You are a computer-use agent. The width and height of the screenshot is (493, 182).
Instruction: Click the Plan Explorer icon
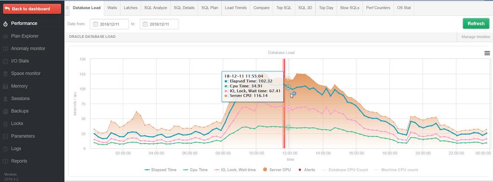pyautogui.click(x=5, y=36)
